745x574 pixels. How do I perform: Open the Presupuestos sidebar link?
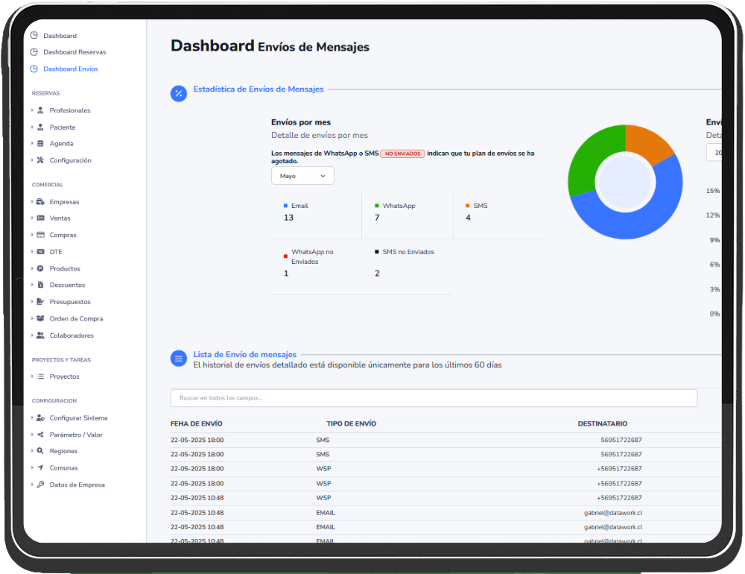(x=70, y=302)
